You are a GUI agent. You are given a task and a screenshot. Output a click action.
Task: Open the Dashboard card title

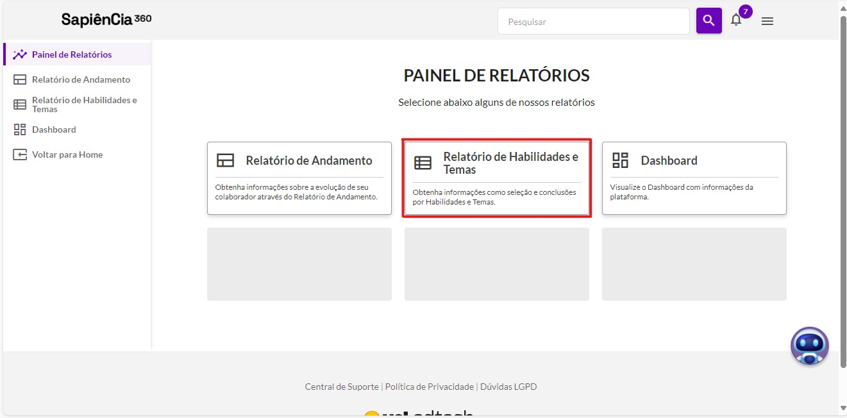[x=669, y=160]
